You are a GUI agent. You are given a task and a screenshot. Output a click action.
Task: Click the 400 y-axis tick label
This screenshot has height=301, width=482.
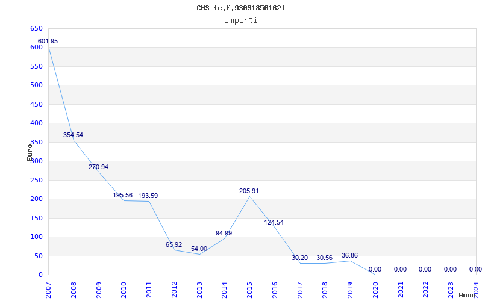[x=36, y=123]
